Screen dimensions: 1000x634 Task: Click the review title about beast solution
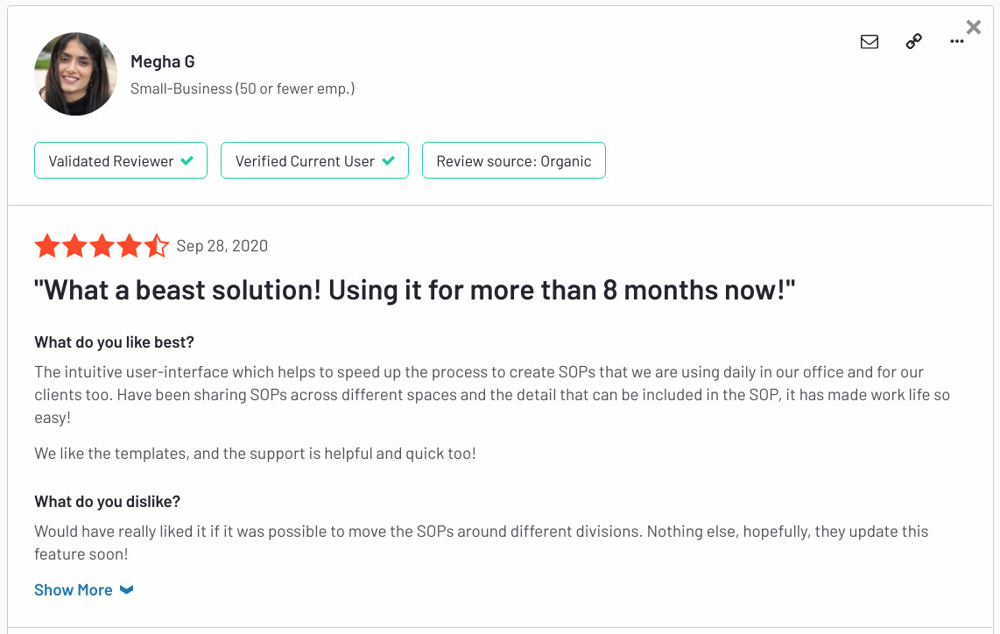pos(414,290)
